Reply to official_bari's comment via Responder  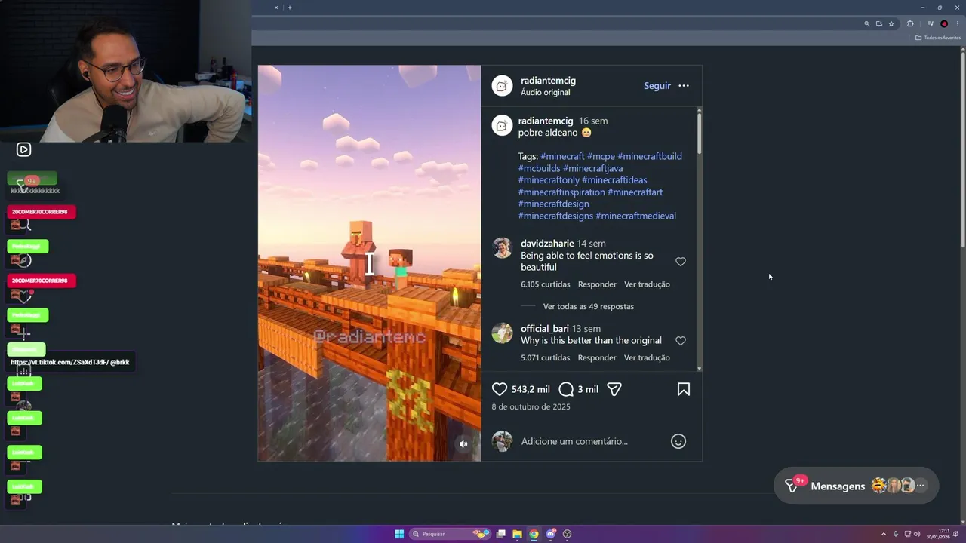[597, 357]
